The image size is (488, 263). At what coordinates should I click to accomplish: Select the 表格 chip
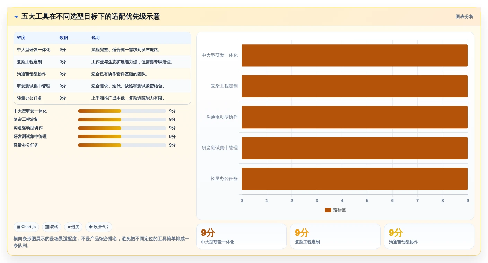52,227
